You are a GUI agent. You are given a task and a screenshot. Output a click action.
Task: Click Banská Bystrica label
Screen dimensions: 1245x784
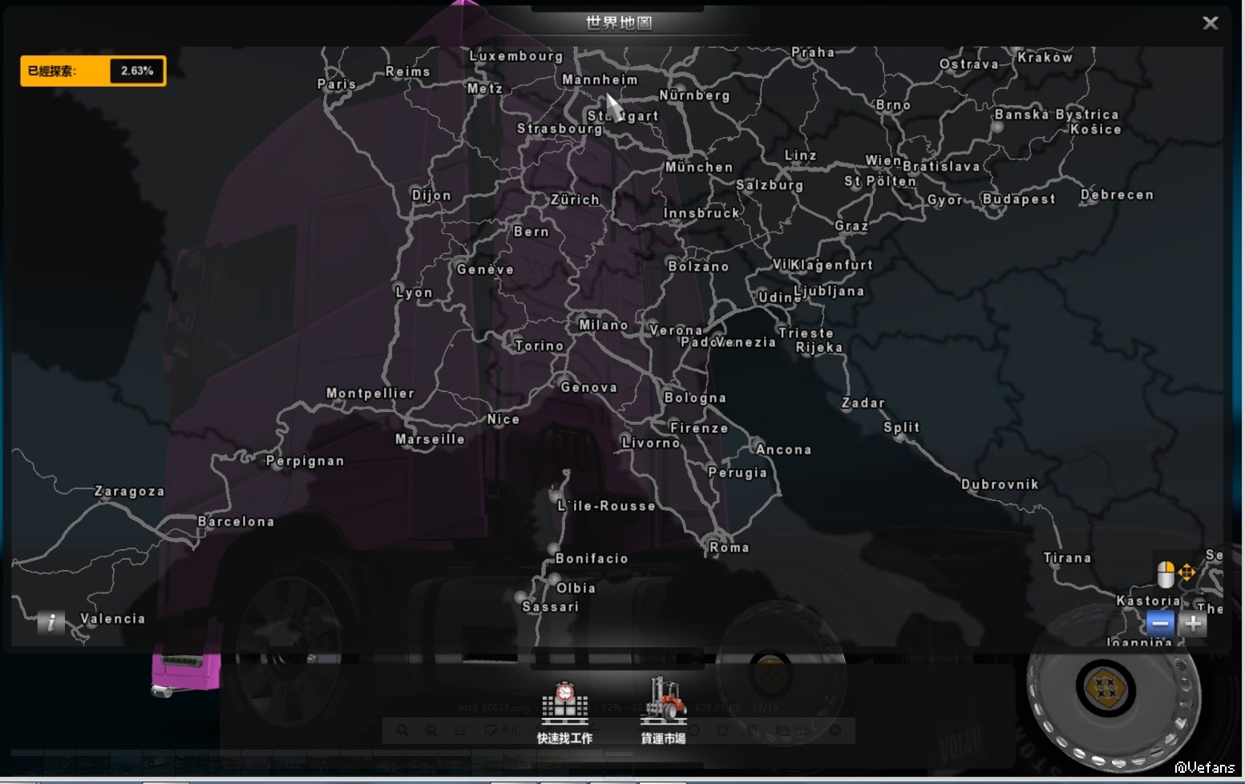click(x=1057, y=115)
